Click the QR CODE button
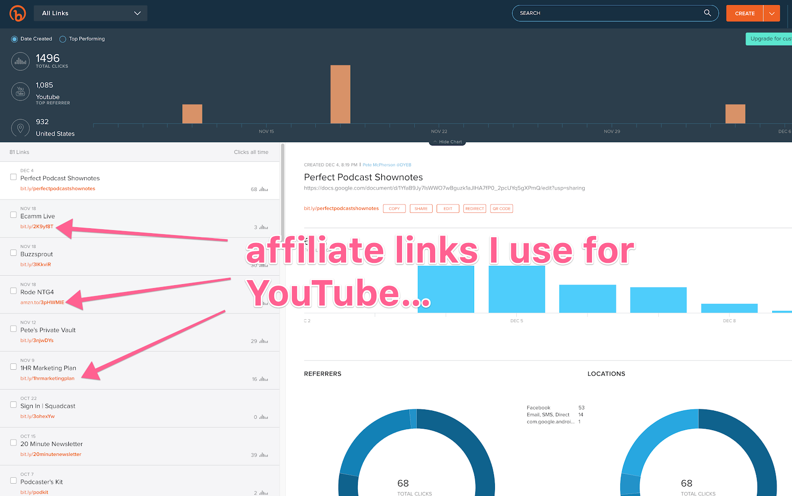792x496 pixels. click(x=501, y=209)
